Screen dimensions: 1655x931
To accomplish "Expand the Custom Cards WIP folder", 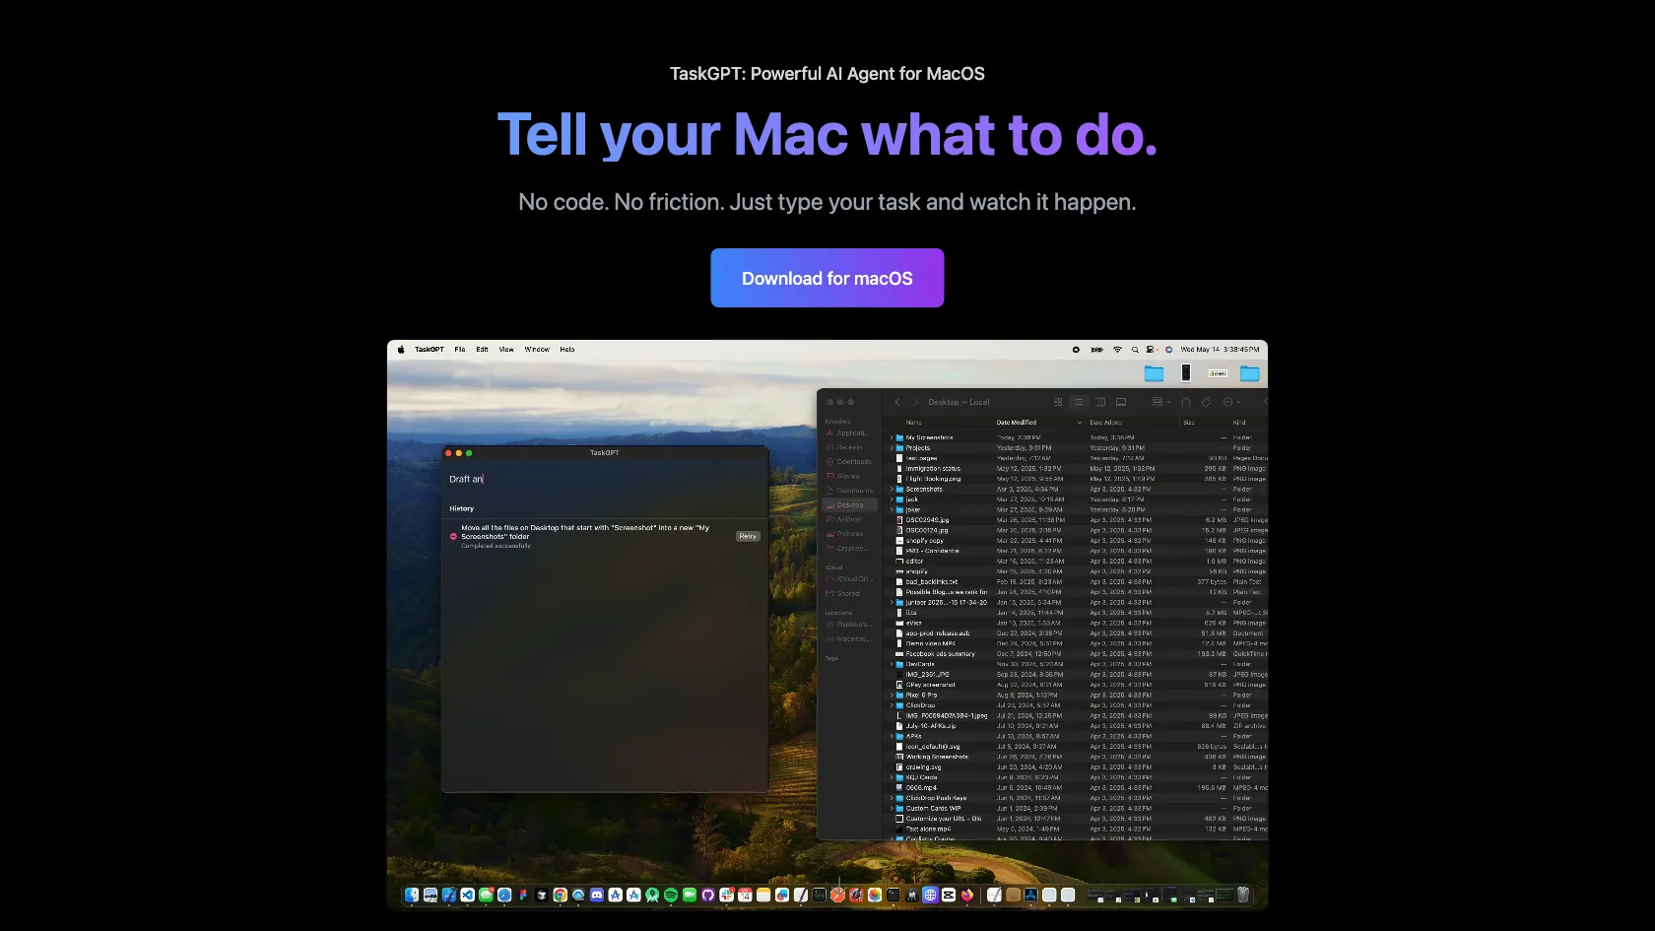I will click(x=892, y=808).
